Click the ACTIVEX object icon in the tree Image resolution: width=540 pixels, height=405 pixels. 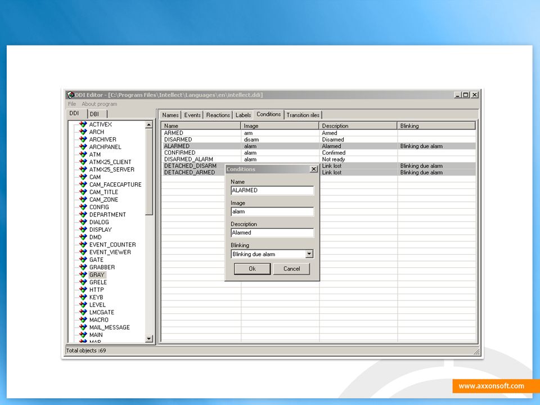83,124
